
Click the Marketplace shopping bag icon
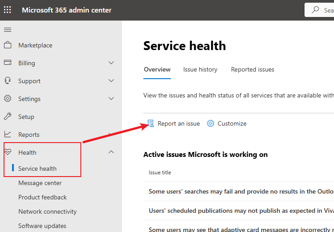[8, 45]
